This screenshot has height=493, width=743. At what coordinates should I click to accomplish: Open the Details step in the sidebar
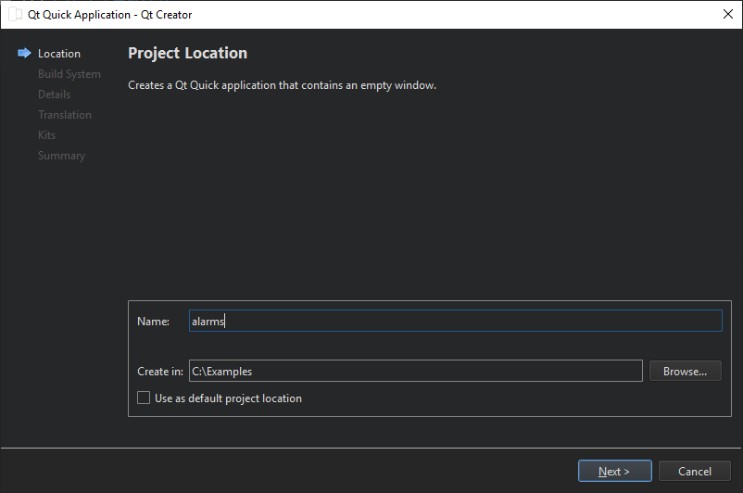click(54, 95)
